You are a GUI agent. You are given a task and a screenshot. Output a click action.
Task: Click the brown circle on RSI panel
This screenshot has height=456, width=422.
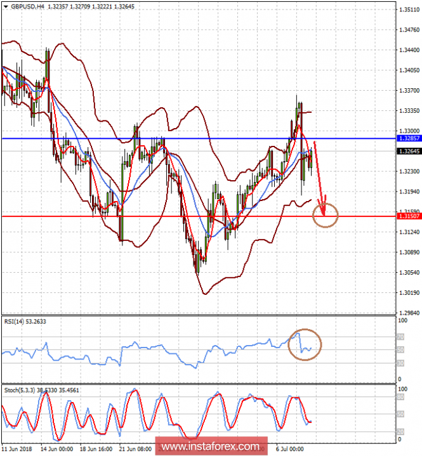tap(305, 344)
